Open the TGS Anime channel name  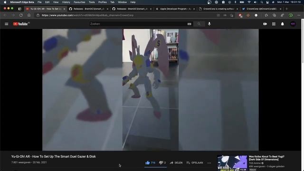(x=255, y=163)
